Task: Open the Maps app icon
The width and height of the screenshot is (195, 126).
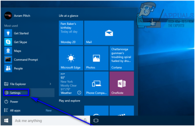Action: [8, 51]
